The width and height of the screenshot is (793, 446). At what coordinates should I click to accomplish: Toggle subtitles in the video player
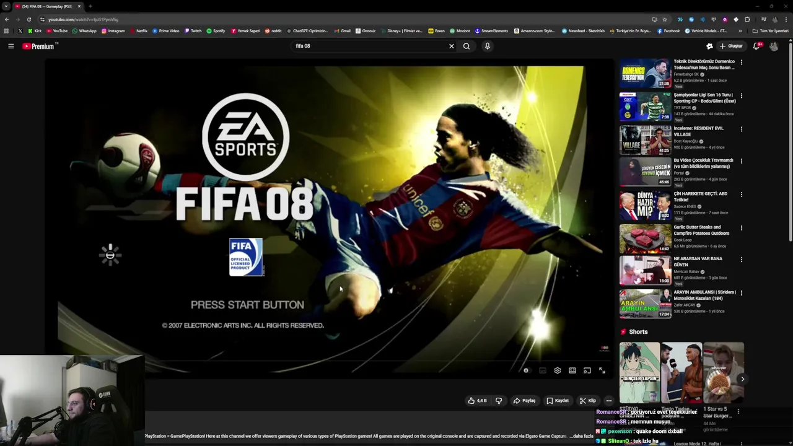pos(543,370)
